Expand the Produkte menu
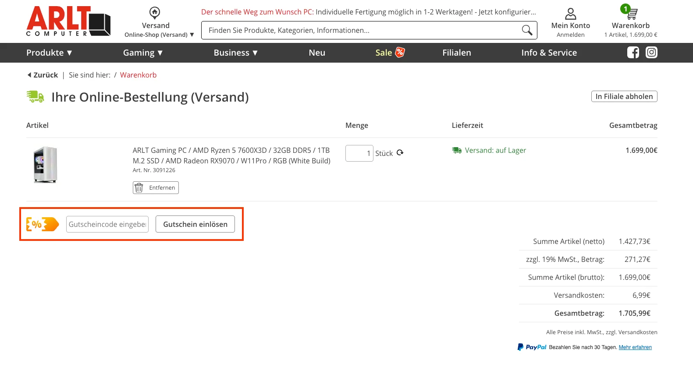693x367 pixels. (49, 53)
